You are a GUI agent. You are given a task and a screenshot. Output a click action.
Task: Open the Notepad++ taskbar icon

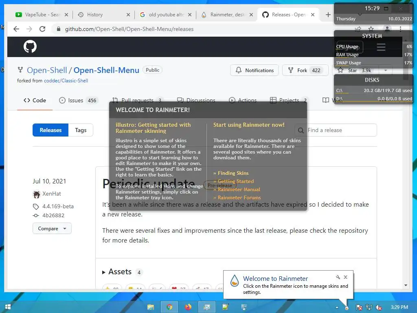(x=226, y=307)
